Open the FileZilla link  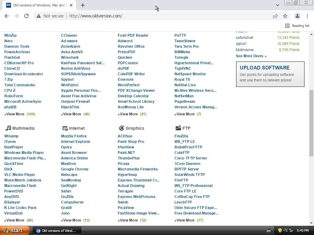coord(181,136)
